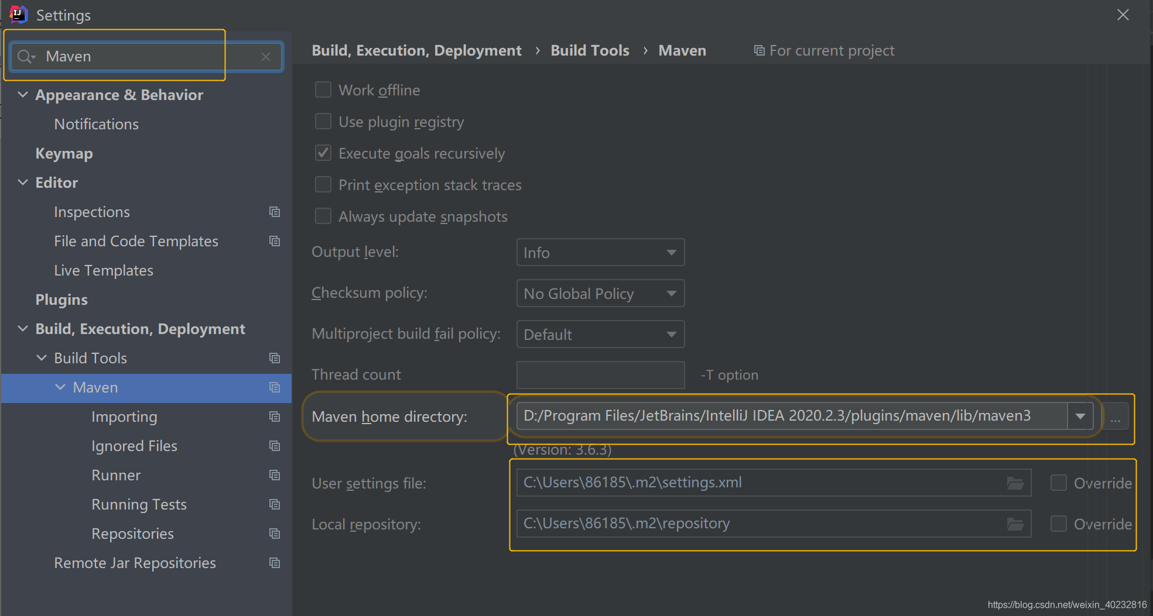Click the ellipsis browse button for Maven home
The image size is (1153, 616).
tap(1116, 417)
